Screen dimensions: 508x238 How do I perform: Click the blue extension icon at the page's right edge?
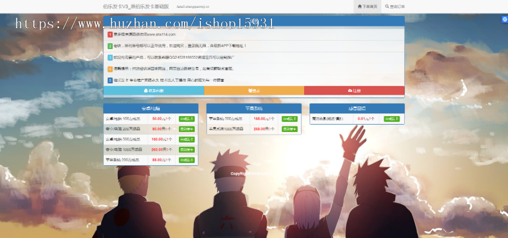pos(505,19)
